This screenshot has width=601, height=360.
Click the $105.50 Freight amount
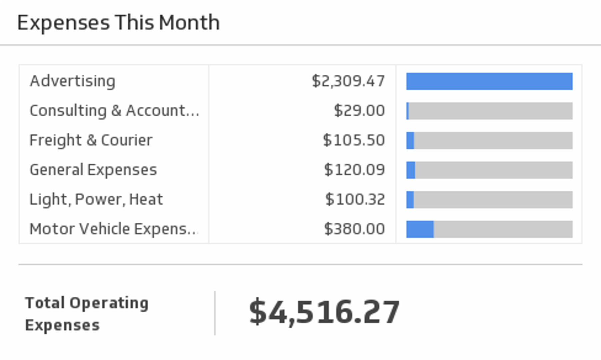tap(354, 140)
